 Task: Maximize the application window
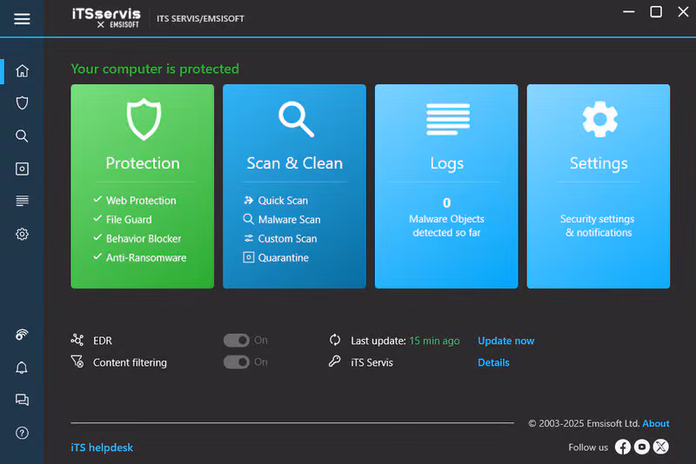(656, 12)
